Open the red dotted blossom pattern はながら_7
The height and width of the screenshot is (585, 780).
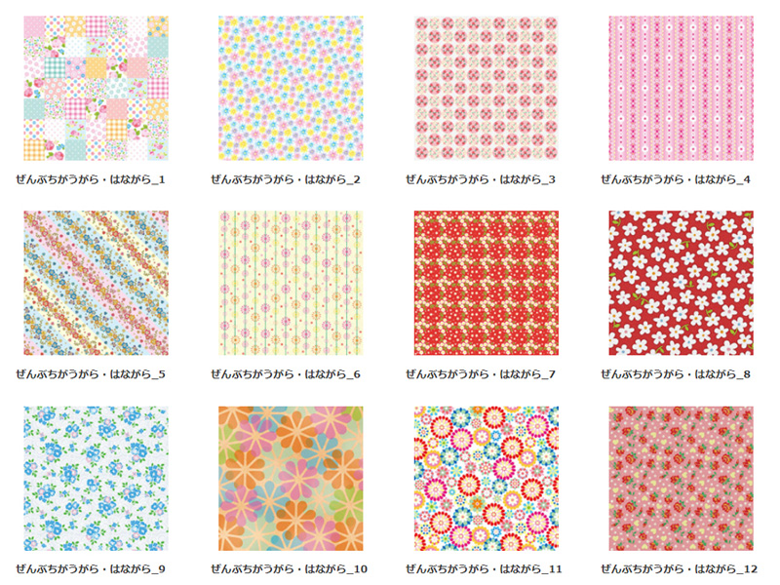[487, 283]
